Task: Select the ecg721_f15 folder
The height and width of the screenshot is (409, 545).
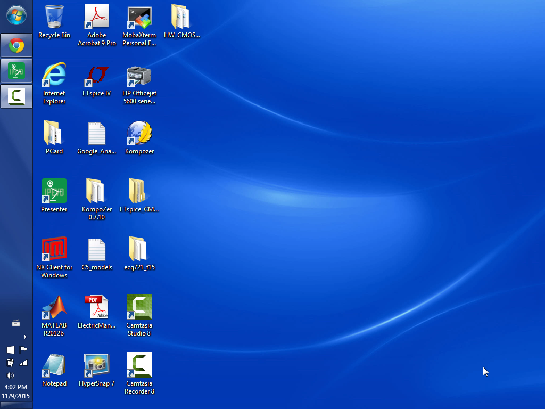Action: point(139,251)
